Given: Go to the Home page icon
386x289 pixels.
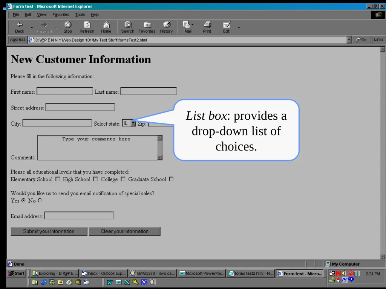Looking at the screenshot, I should coord(106,27).
